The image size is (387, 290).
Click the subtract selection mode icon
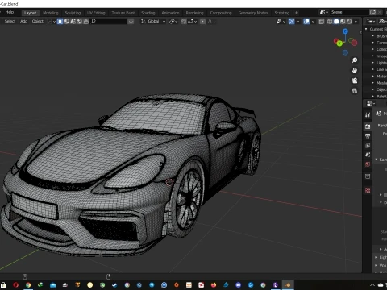point(73,21)
